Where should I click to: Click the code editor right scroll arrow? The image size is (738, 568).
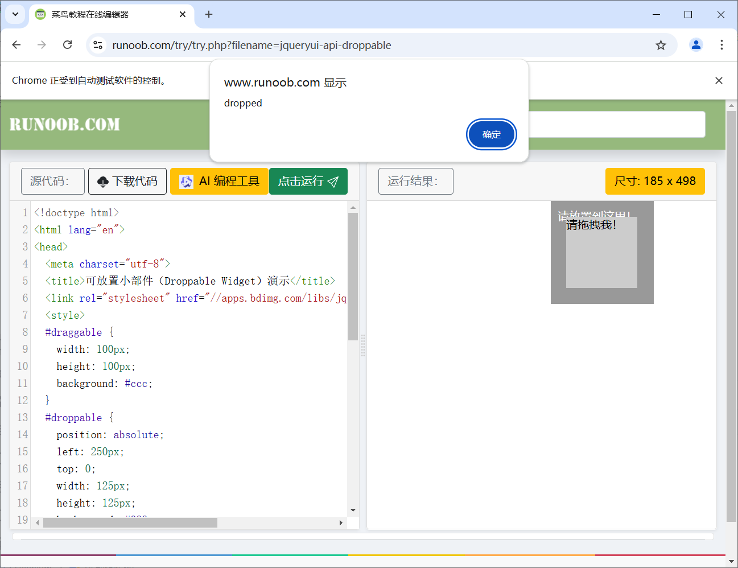341,522
